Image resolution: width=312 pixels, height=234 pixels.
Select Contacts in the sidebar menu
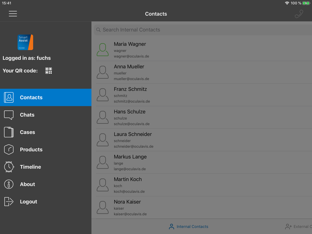(46, 97)
